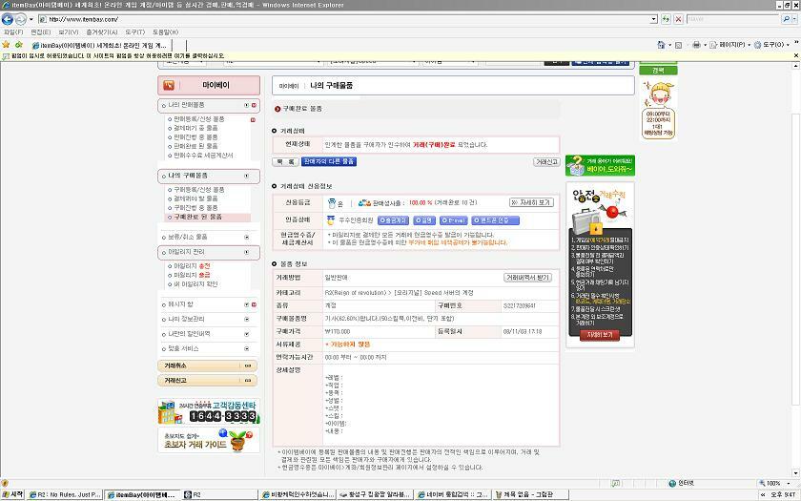This screenshot has width=801, height=501.
Task: Click the 목록 list button
Action: click(x=285, y=162)
